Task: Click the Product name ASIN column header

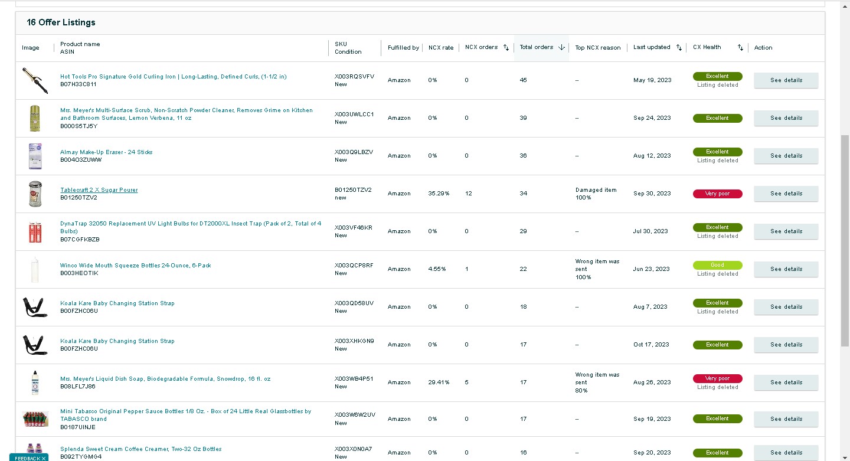Action: point(80,48)
